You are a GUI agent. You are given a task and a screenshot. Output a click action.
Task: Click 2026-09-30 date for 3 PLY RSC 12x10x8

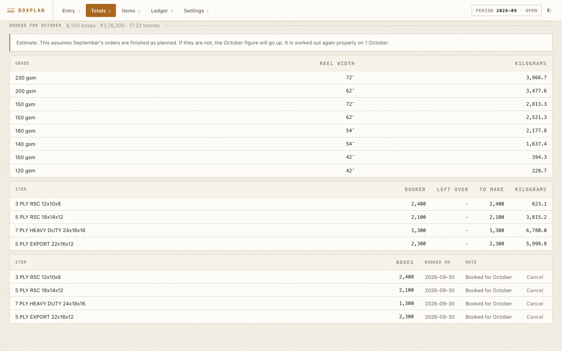(x=439, y=277)
